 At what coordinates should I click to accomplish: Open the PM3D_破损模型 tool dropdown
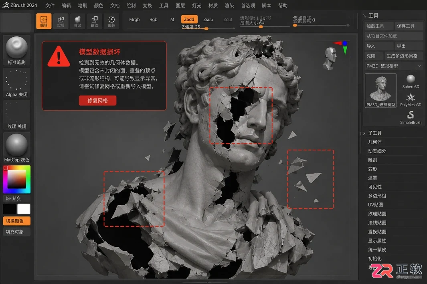click(394, 66)
